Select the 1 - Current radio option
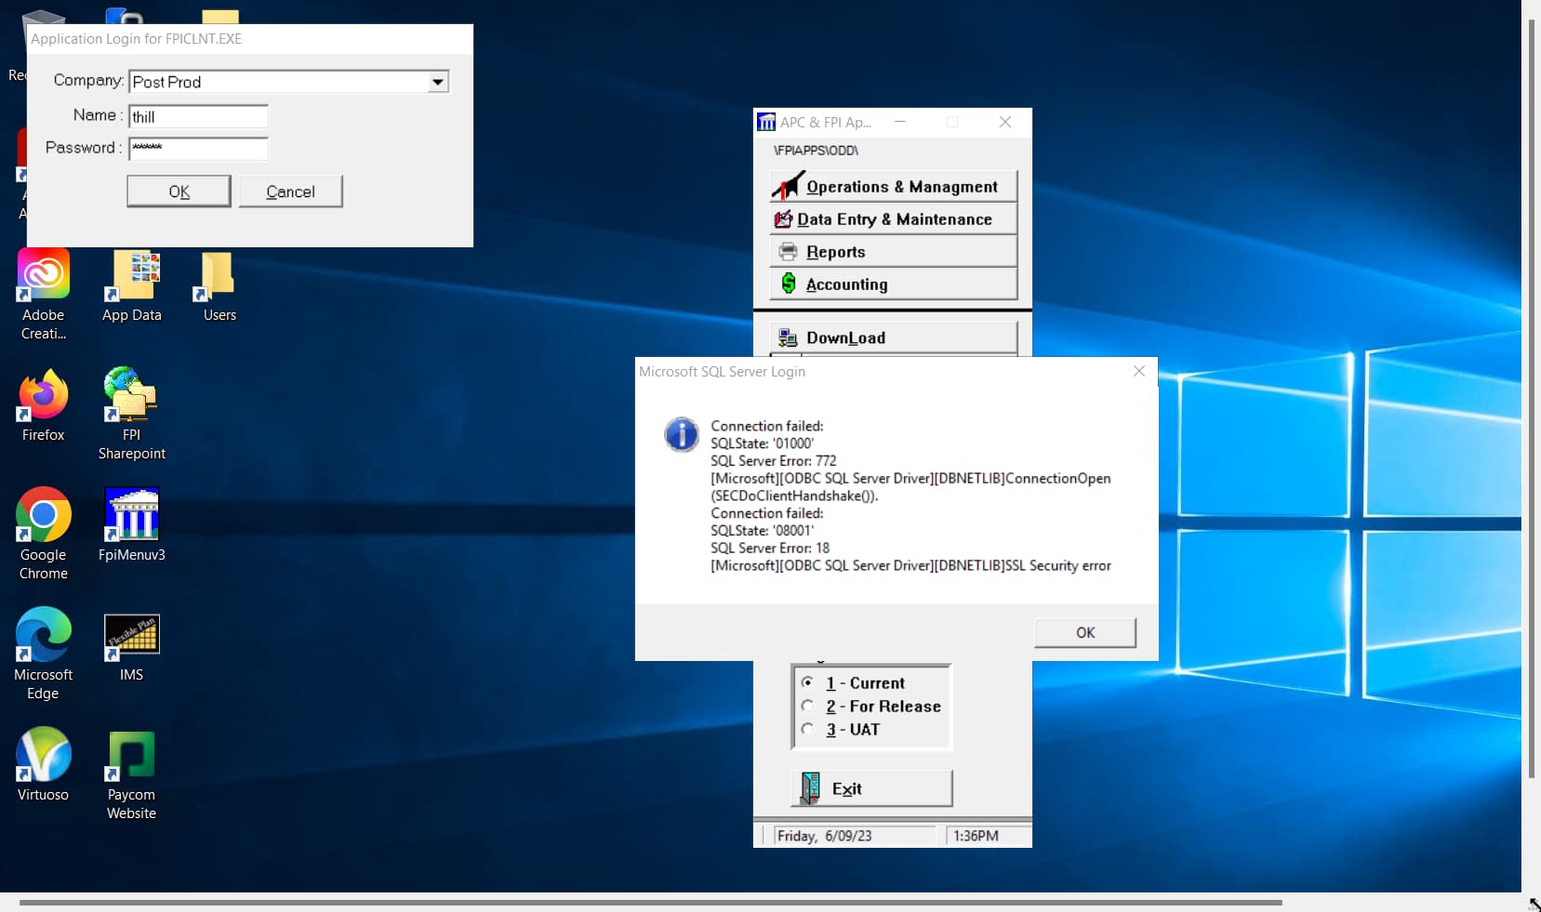This screenshot has width=1541, height=912. pos(807,682)
